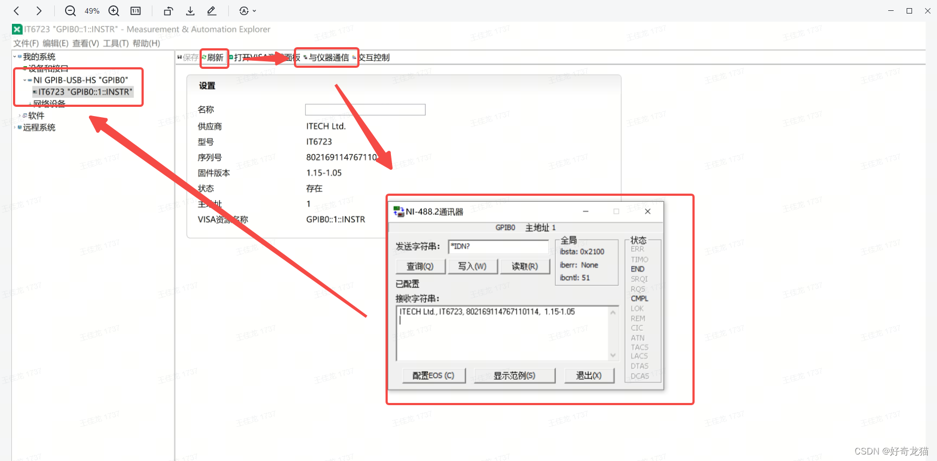
Task: Click the SRQI status indicator
Action: click(x=639, y=279)
